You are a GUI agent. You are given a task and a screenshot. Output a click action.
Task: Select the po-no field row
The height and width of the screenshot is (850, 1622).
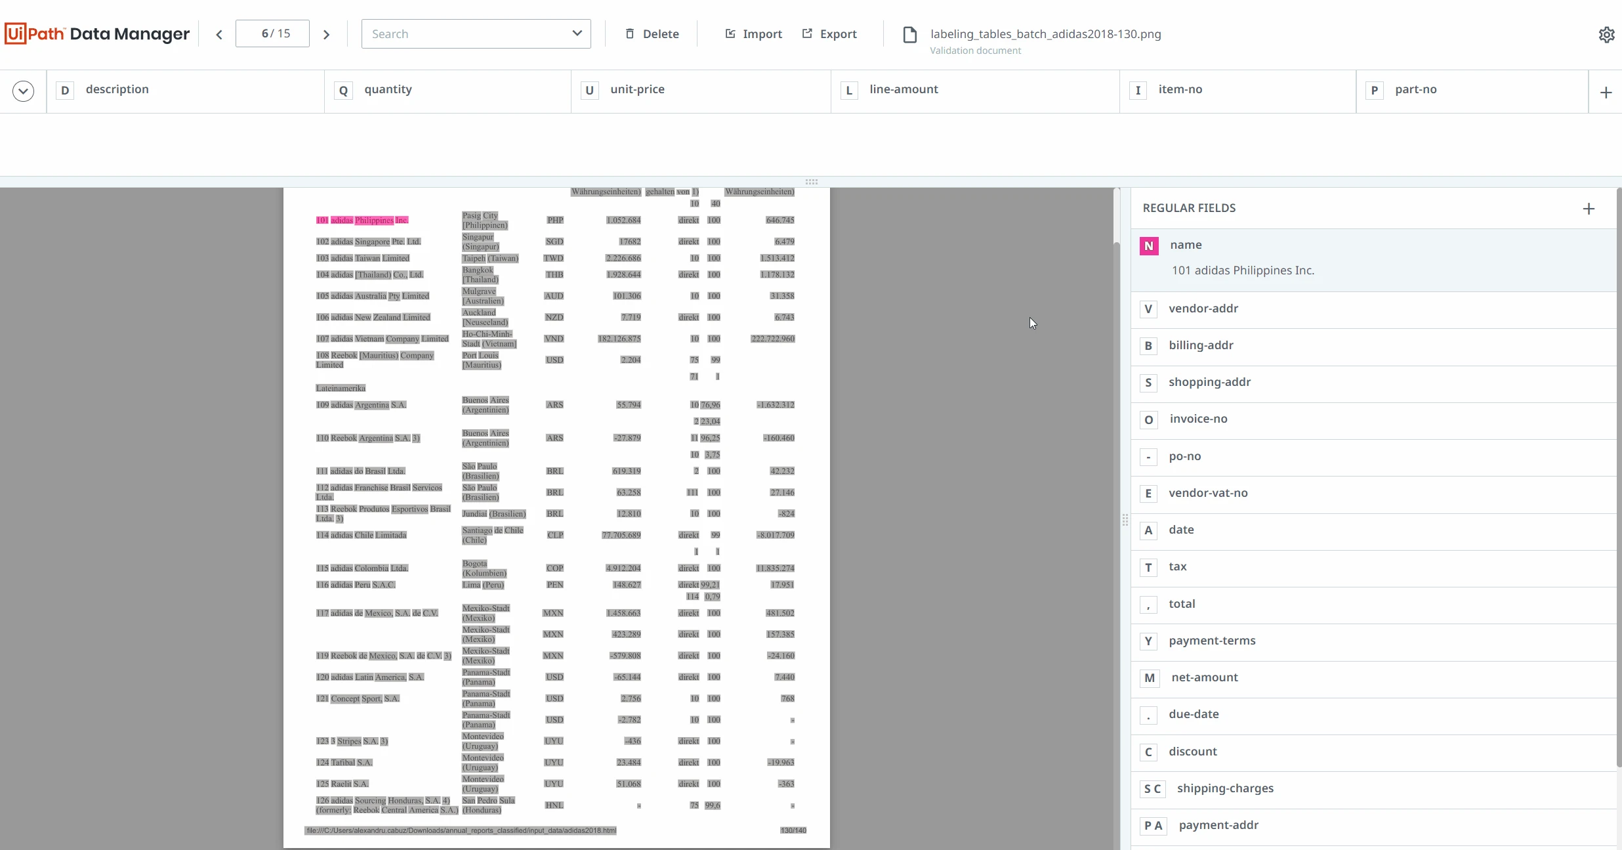(x=1373, y=457)
